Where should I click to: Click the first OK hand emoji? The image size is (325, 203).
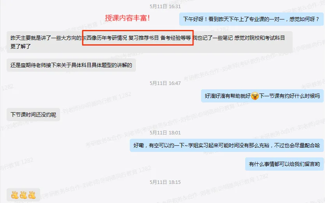(x=15, y=195)
